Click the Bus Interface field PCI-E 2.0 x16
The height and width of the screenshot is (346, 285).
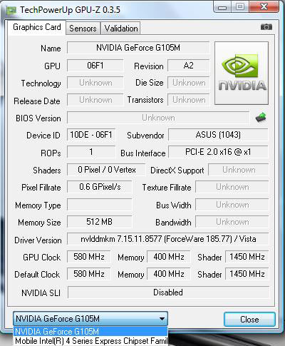218,152
